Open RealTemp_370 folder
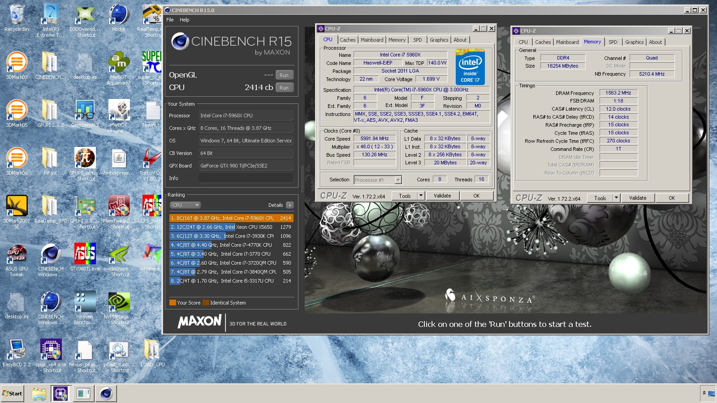 [50, 209]
